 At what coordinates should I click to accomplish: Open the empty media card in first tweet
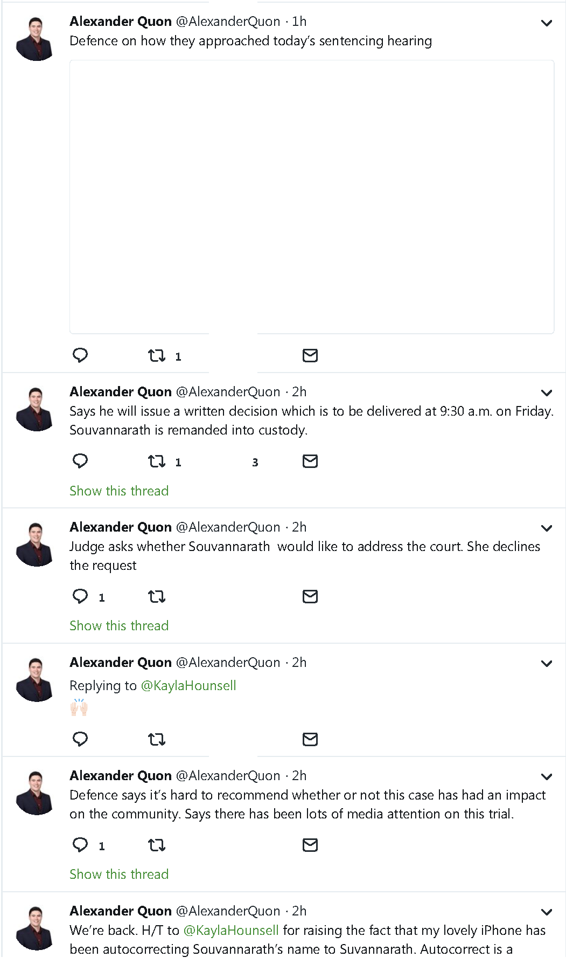(x=312, y=197)
